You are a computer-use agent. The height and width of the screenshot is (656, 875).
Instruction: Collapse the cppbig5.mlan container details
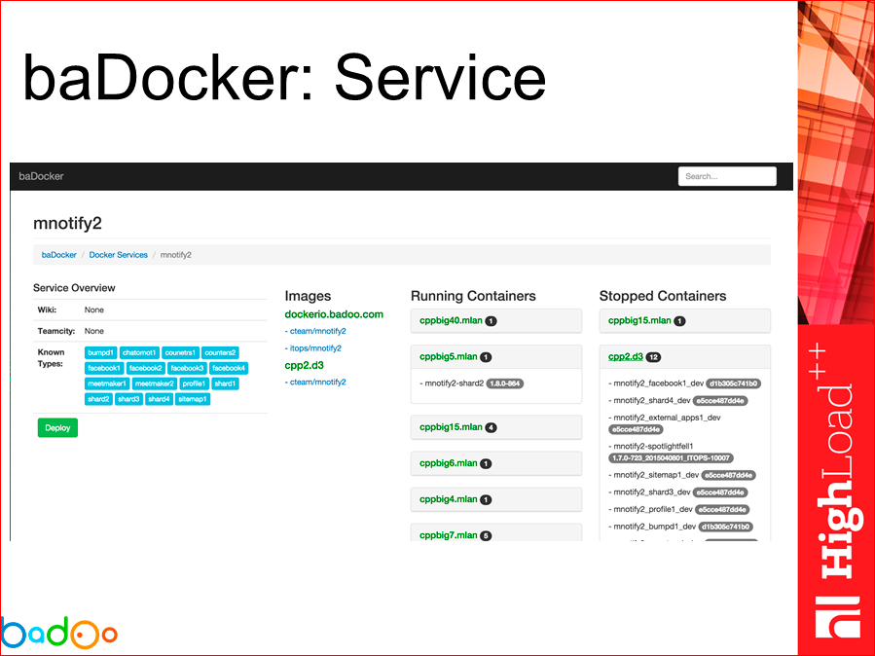point(452,356)
